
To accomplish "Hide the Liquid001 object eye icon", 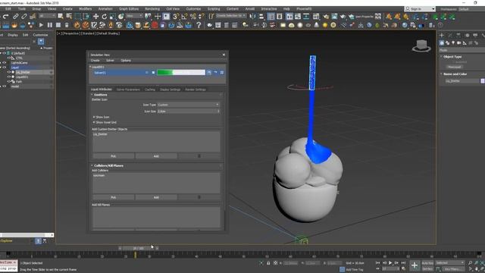I will 9,77.
